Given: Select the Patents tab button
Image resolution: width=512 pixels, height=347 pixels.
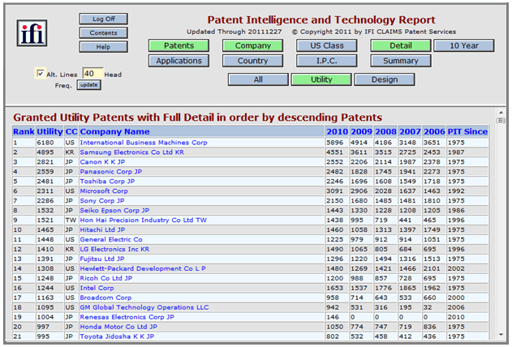Looking at the screenshot, I should click(x=179, y=45).
